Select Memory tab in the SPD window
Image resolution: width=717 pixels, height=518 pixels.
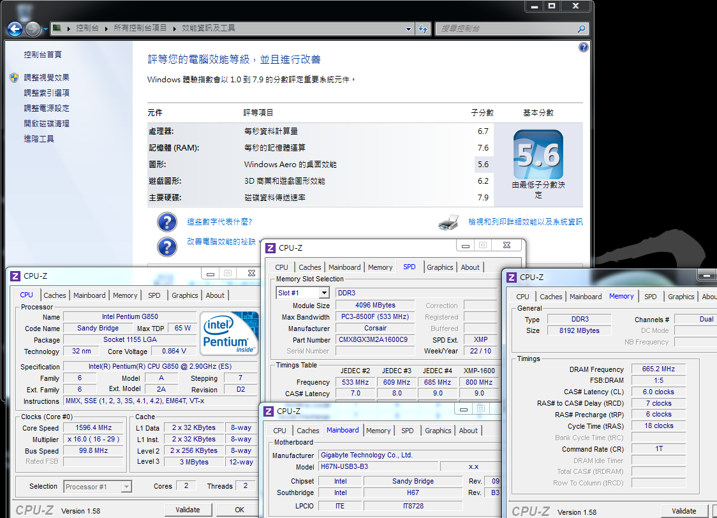click(380, 267)
